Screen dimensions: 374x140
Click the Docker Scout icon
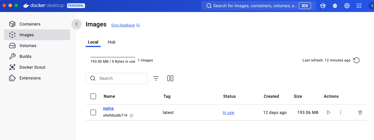point(12,67)
